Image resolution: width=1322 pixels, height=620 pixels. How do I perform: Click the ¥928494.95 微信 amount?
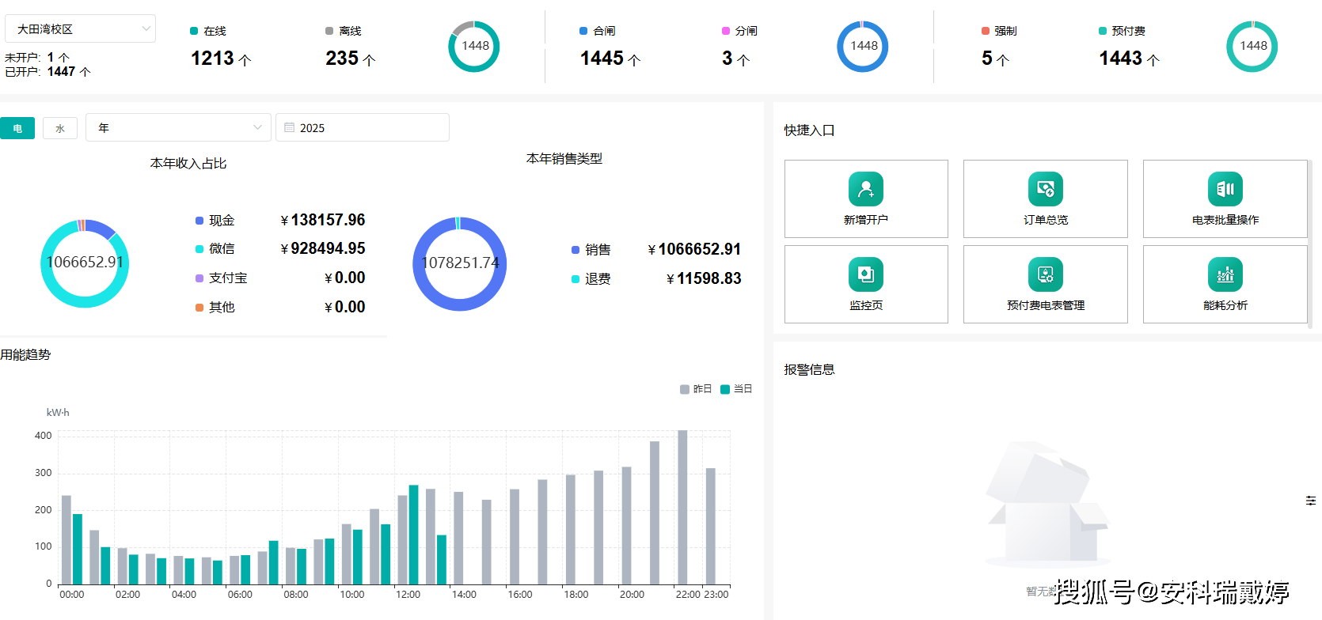[323, 248]
